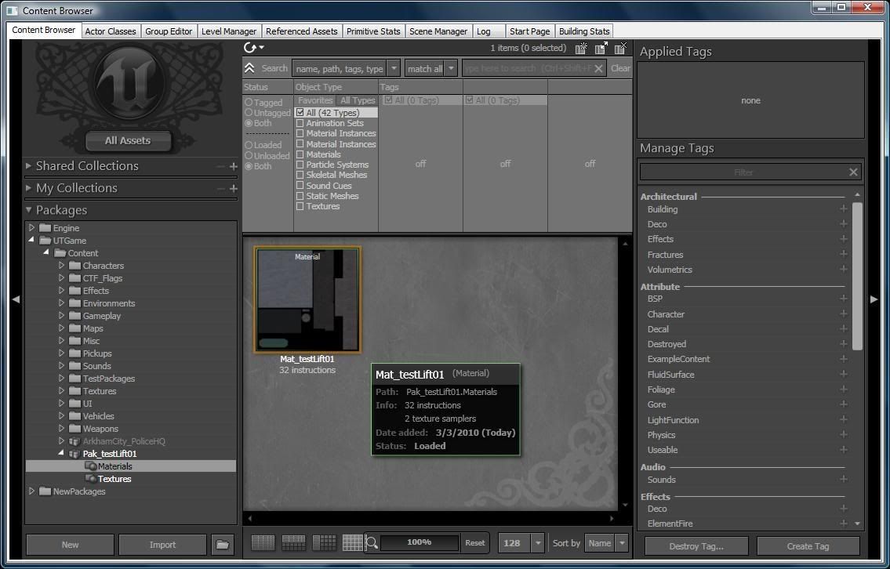Click the Import button
Viewport: 890px width, 569px height.
pos(162,545)
